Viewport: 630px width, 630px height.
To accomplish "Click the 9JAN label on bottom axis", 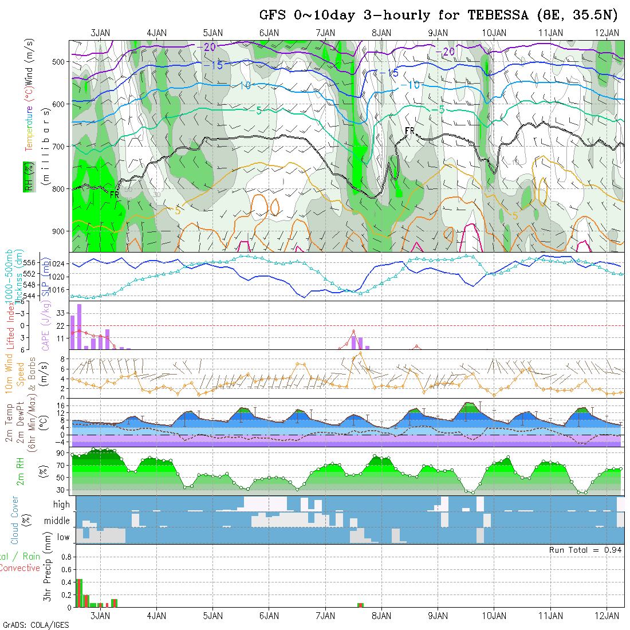I will coord(438,616).
